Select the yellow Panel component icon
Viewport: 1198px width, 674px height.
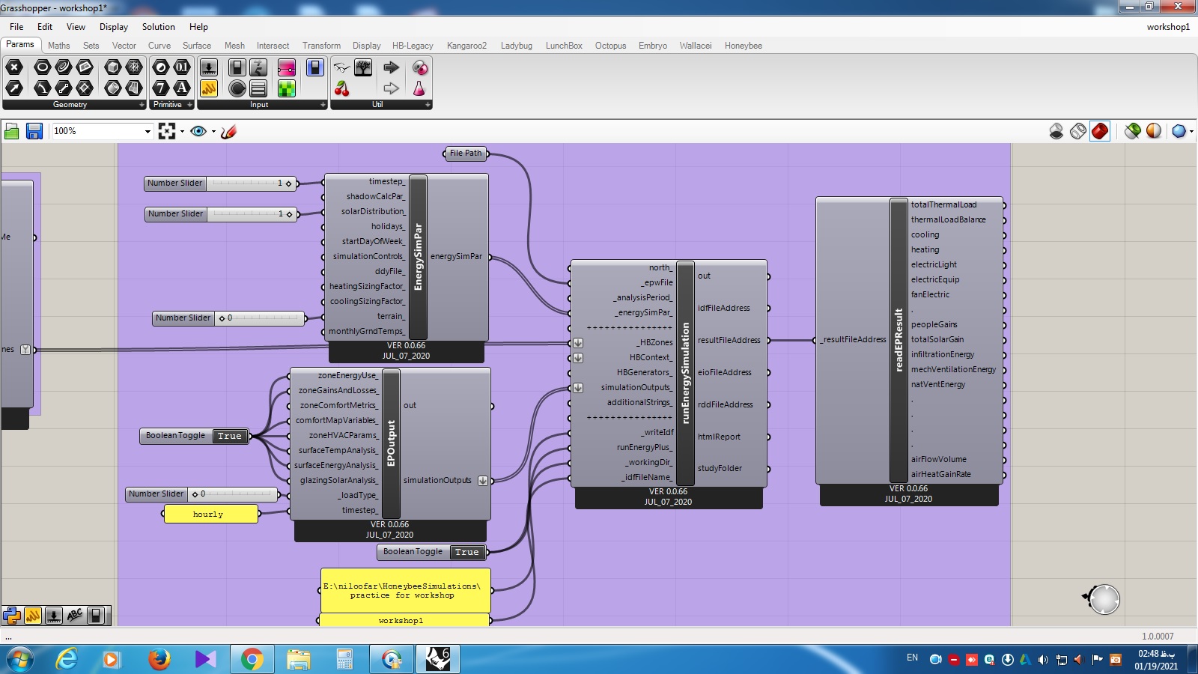click(x=209, y=88)
